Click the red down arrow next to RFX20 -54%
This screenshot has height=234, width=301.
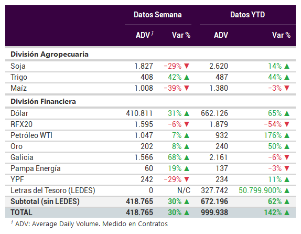(x=287, y=124)
